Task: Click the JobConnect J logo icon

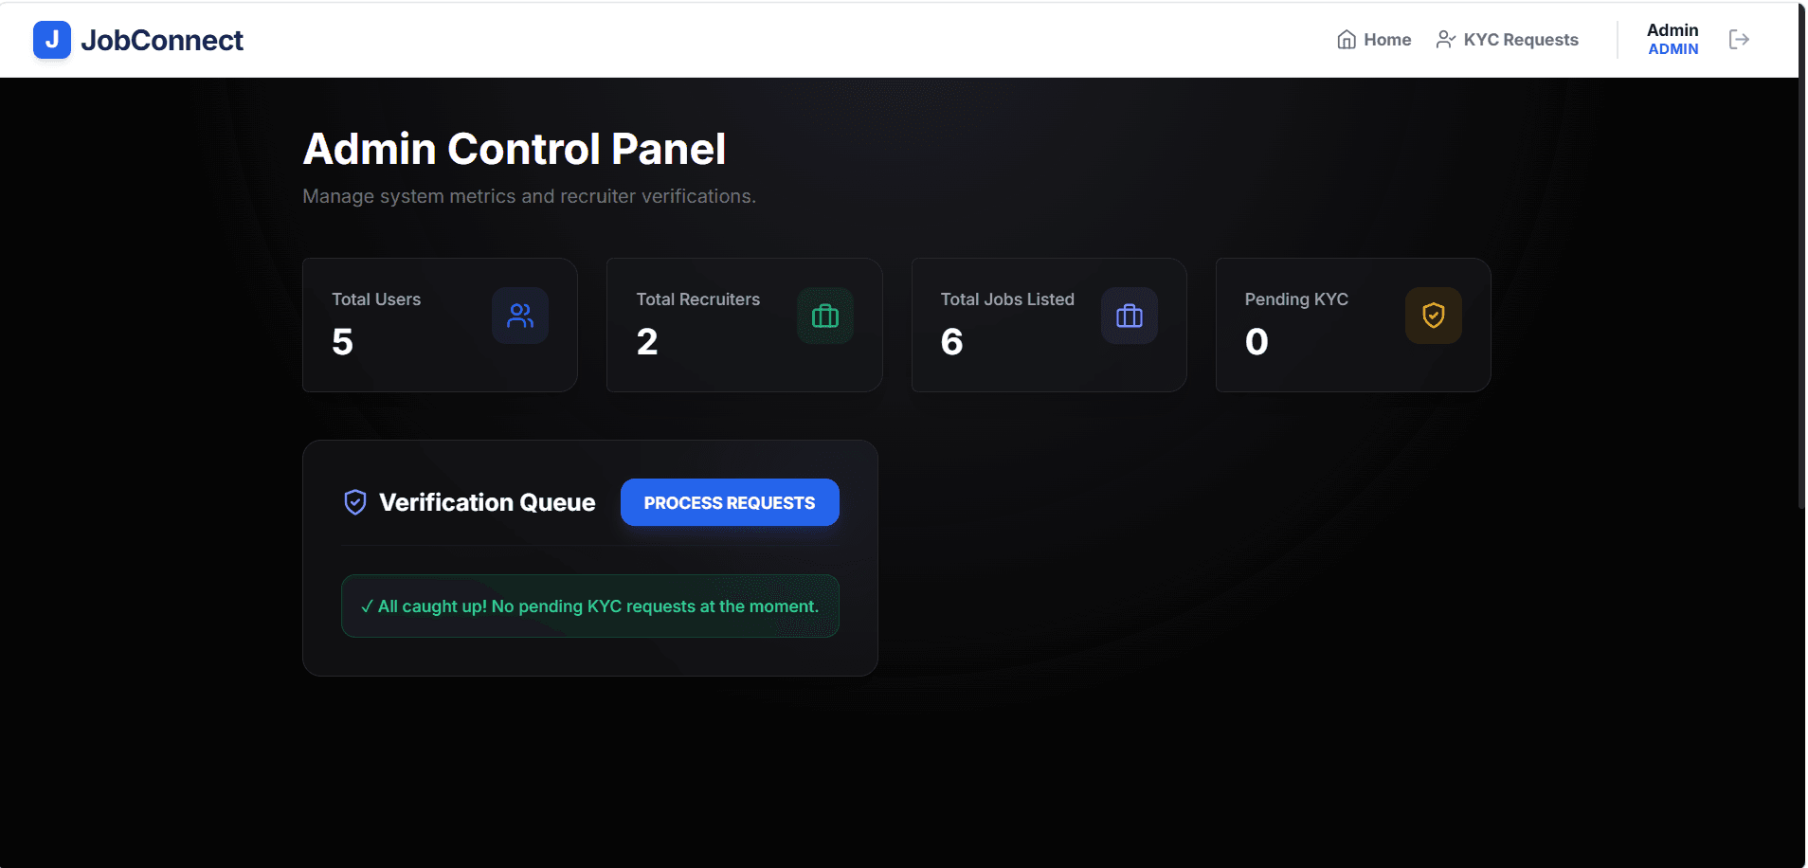Action: click(x=51, y=40)
